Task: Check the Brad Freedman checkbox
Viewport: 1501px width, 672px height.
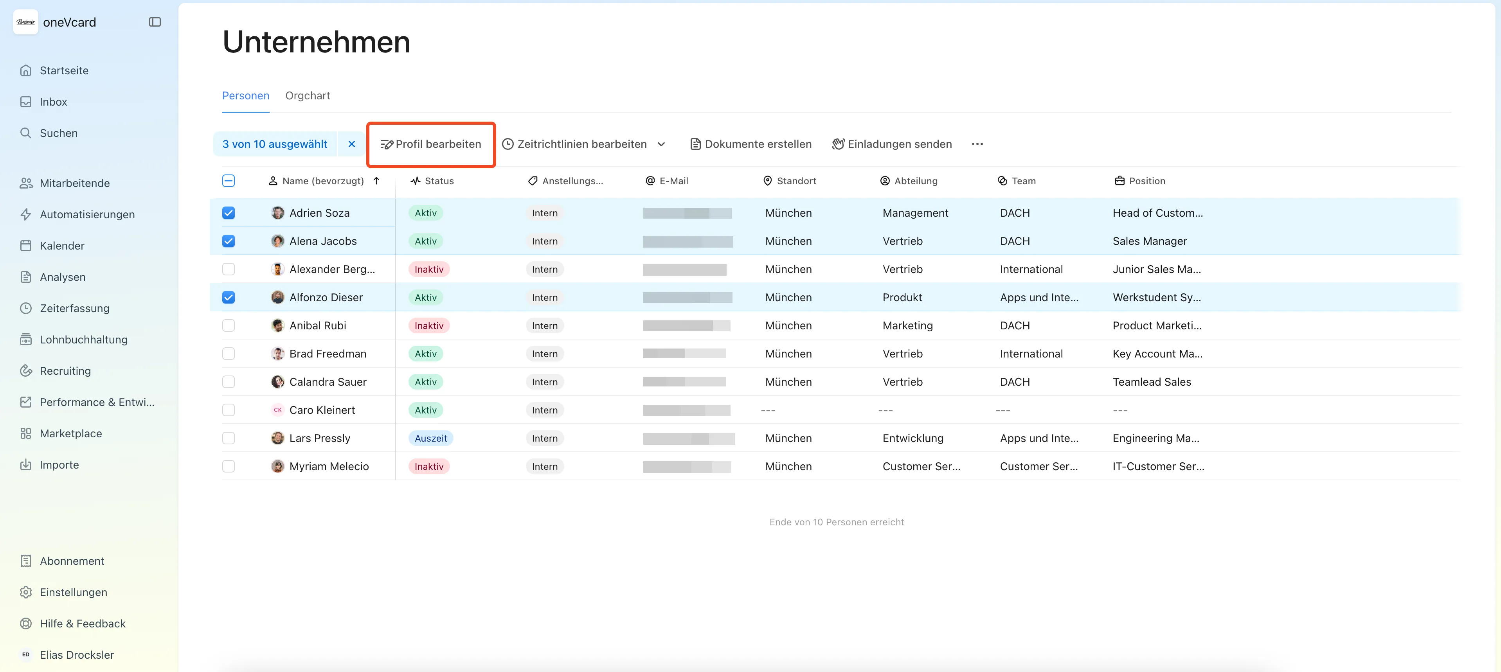Action: [229, 354]
